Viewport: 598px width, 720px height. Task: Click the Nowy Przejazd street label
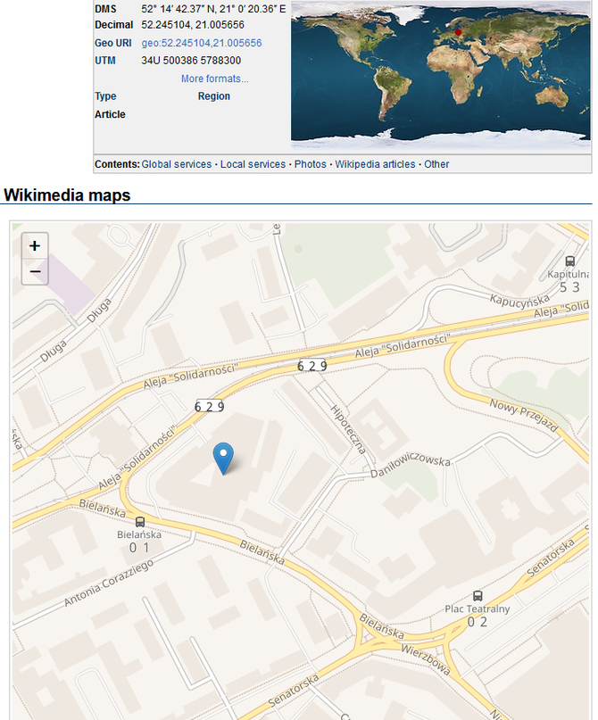(524, 416)
